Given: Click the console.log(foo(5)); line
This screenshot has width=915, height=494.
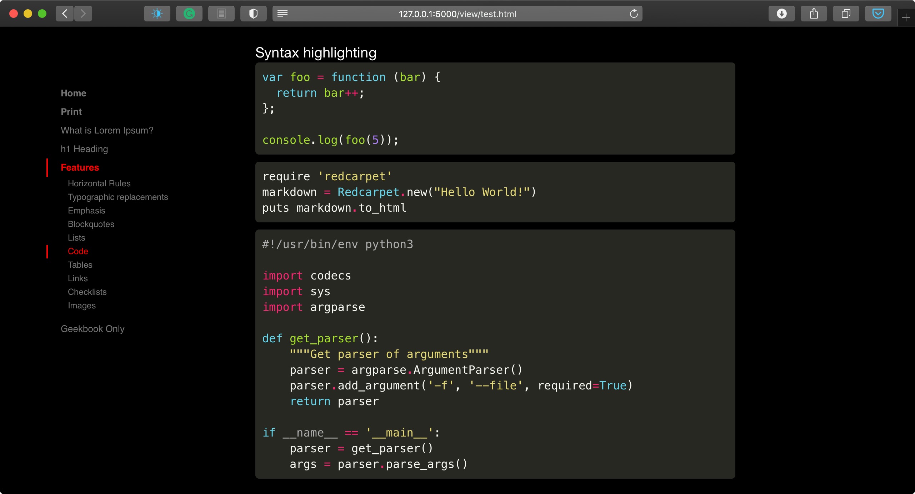Looking at the screenshot, I should [330, 140].
